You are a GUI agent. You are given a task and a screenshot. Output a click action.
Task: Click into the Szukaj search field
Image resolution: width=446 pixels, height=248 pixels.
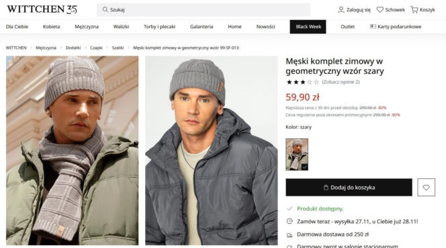(203, 9)
